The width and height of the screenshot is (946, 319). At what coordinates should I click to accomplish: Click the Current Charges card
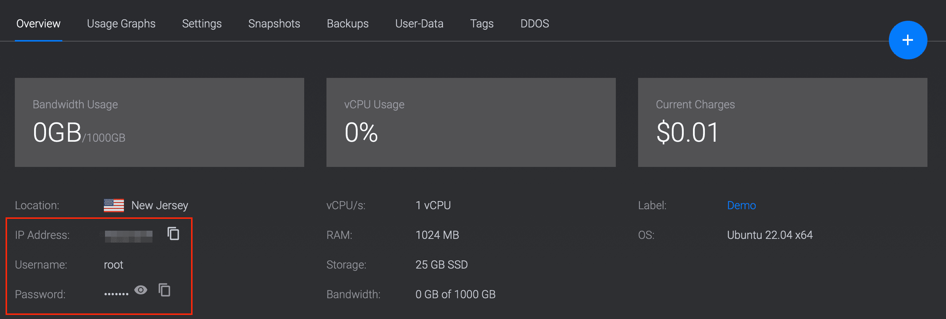coord(782,122)
